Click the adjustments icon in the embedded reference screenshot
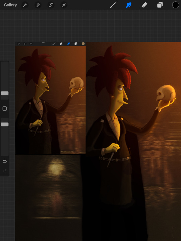 [x=19, y=44]
